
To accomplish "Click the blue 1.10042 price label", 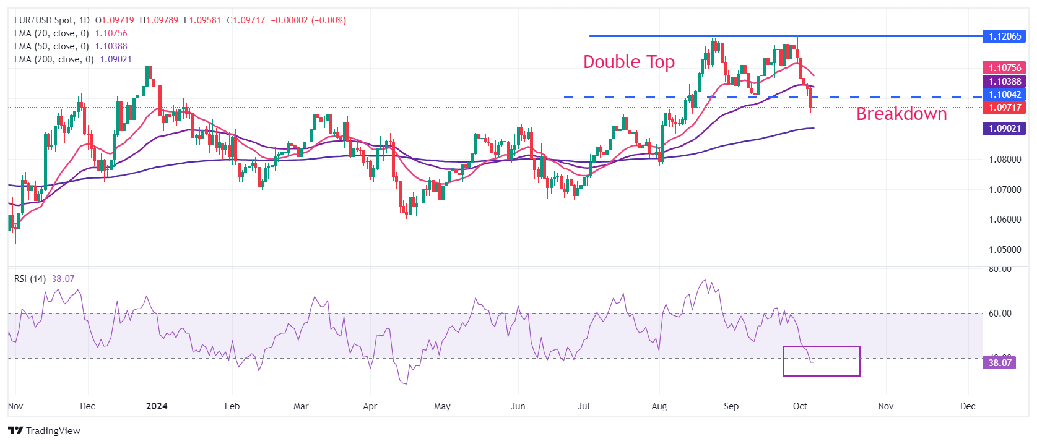I will click(x=1004, y=95).
